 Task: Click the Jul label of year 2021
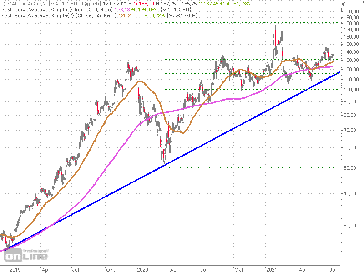click(334, 270)
